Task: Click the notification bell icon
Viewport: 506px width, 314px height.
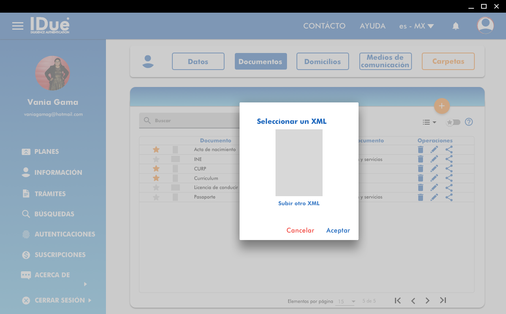Action: click(455, 26)
